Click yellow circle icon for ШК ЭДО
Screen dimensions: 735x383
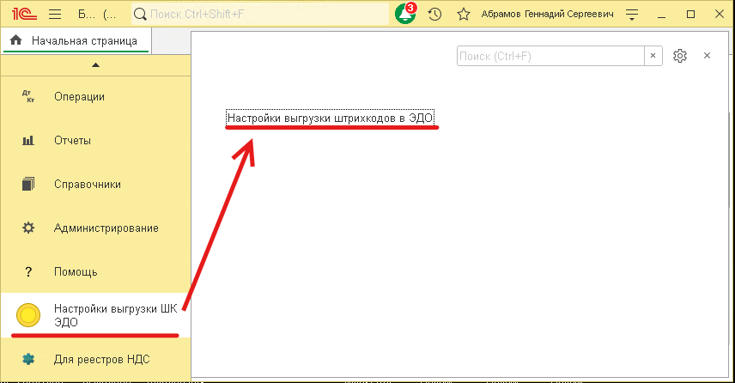coord(28,315)
